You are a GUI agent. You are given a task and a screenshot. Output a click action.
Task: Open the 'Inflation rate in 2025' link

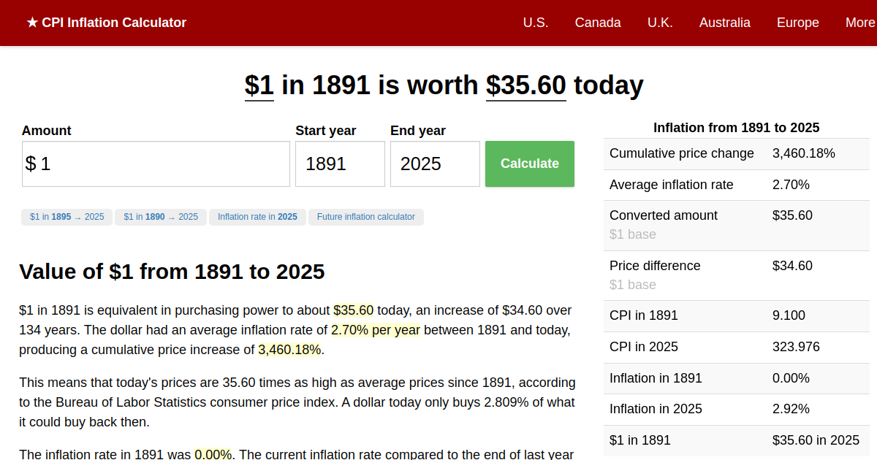pos(257,217)
